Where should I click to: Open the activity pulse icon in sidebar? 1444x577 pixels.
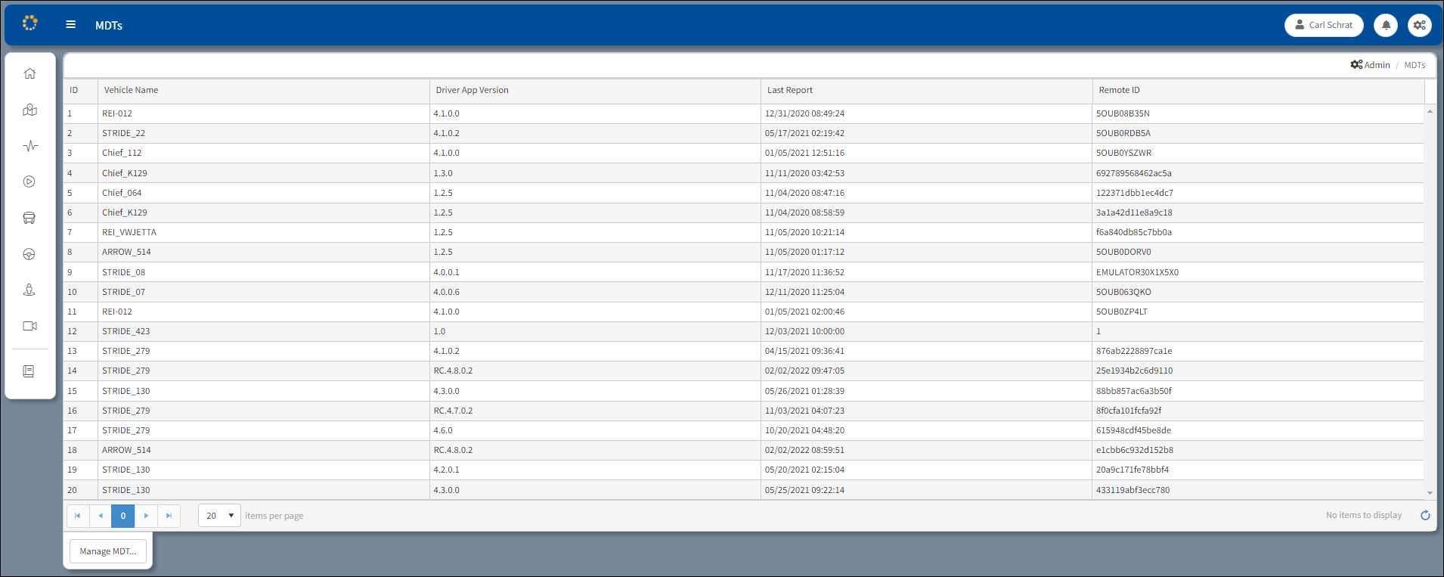pyautogui.click(x=29, y=146)
